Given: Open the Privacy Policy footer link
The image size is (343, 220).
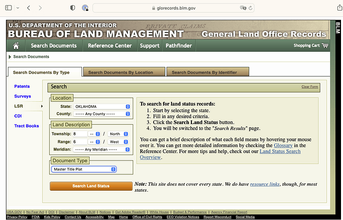Looking at the screenshot, I should pyautogui.click(x=17, y=217).
